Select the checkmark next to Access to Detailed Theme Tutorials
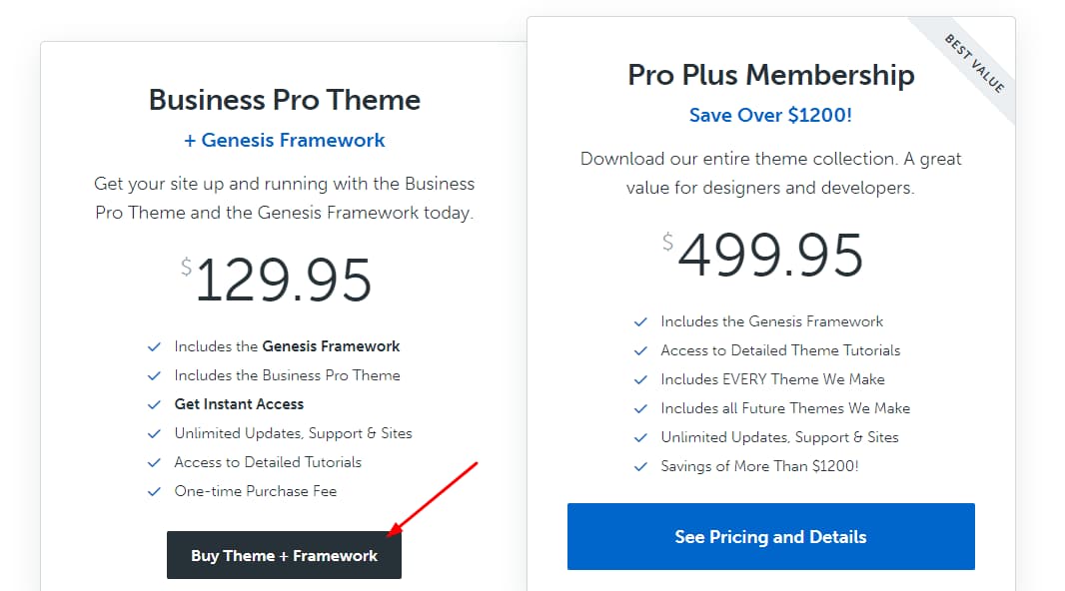 click(x=640, y=350)
